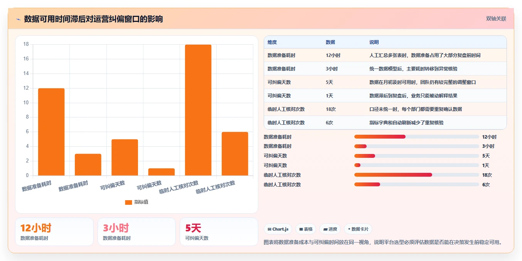The image size is (522, 261).
Task: Click the shortest chart bar with value 1
Action: coord(162,172)
